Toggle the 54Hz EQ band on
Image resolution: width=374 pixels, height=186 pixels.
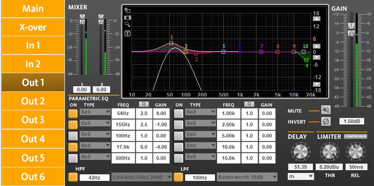(x=73, y=113)
